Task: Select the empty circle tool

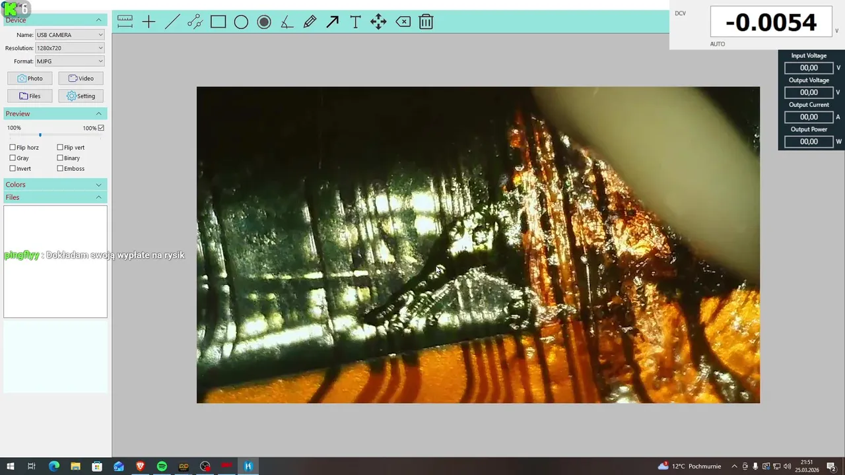Action: [241, 22]
